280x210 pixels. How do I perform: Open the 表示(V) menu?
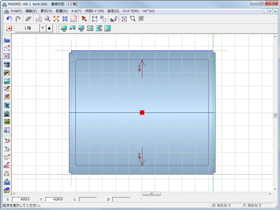tap(46, 11)
